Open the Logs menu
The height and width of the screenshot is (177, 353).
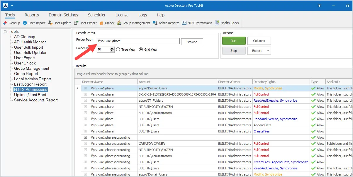pos(143,15)
